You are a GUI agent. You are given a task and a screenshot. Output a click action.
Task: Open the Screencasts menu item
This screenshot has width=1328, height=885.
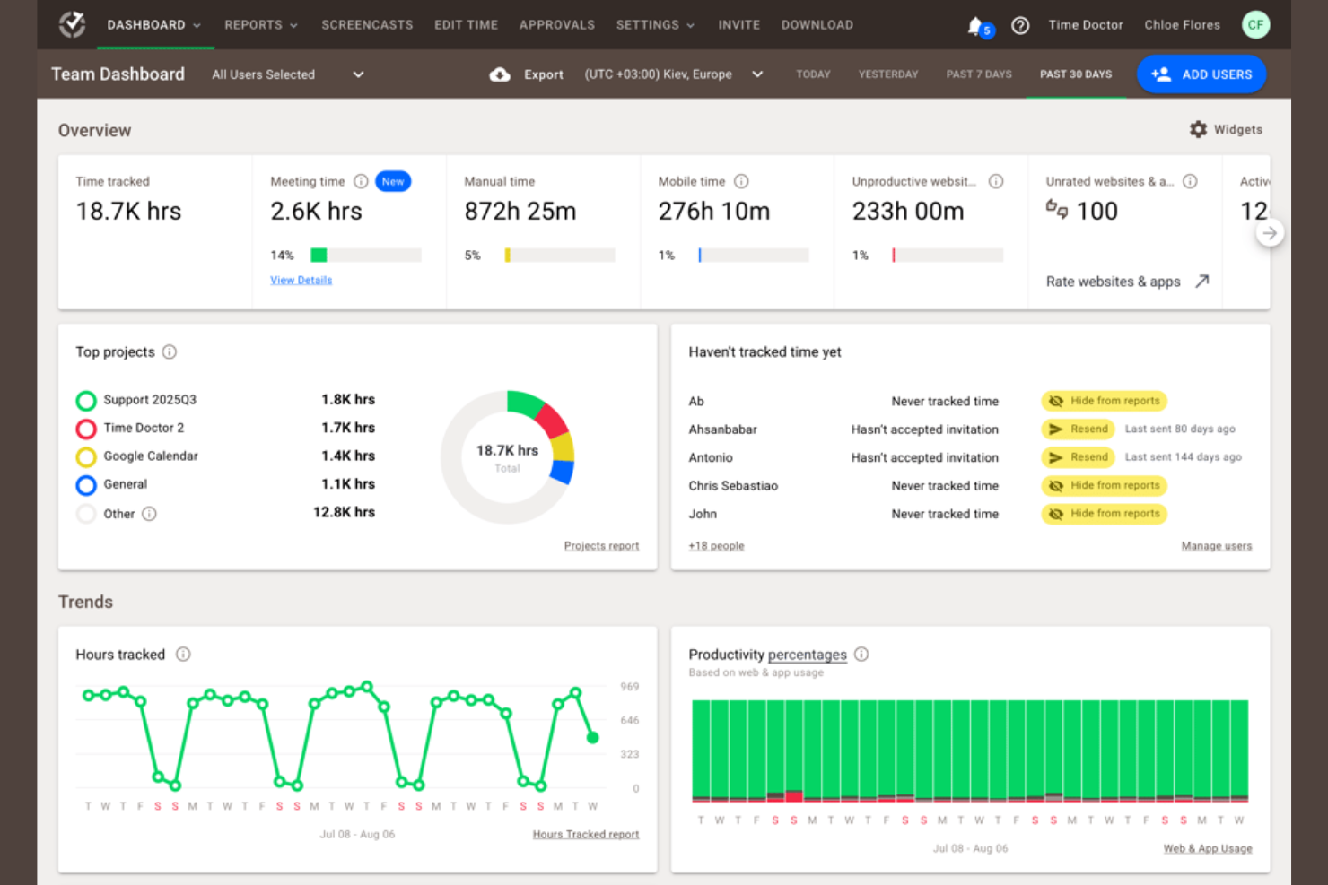367,24
